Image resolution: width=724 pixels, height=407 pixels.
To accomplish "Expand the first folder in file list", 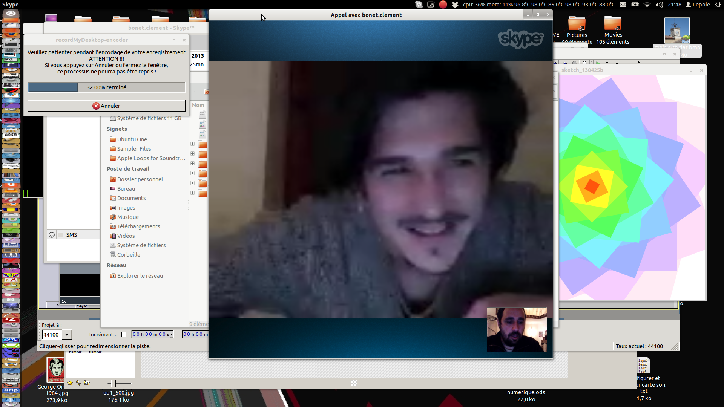I will coord(192,144).
